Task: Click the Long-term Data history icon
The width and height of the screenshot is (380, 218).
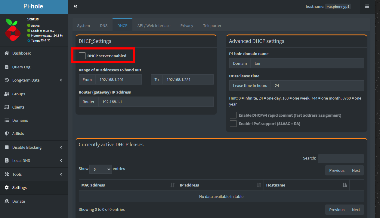Action: (x=7, y=80)
